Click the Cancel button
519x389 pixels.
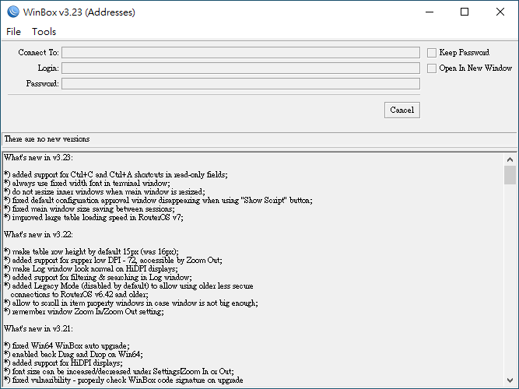pos(402,110)
